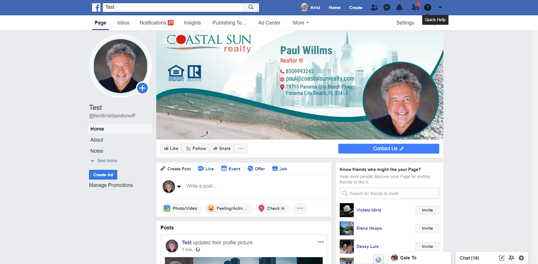The height and width of the screenshot is (264, 538).
Task: Open Messenger from the top bar
Action: pyautogui.click(x=387, y=7)
